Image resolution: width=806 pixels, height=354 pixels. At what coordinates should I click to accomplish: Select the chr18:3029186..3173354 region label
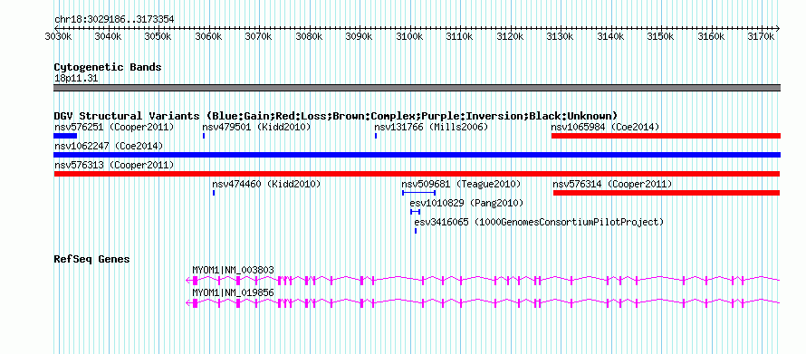click(x=114, y=20)
